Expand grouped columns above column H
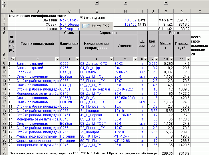 point(125,3)
